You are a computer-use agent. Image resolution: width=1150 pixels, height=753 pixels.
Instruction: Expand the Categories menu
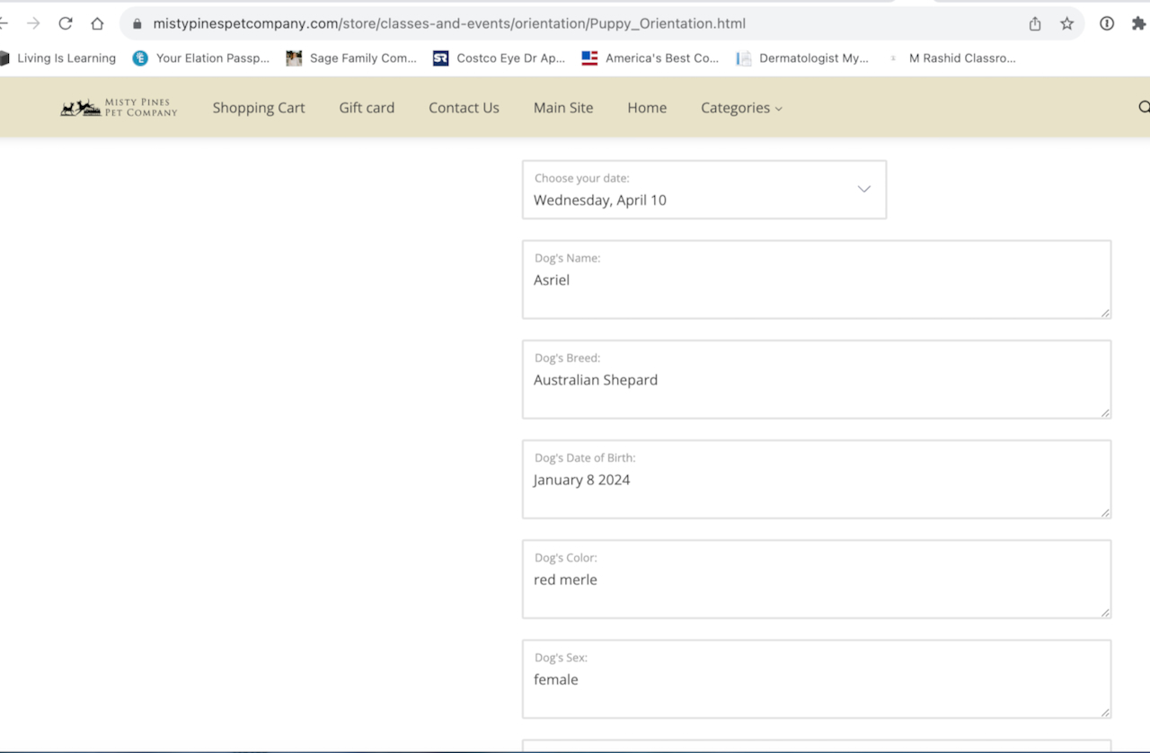coord(741,108)
